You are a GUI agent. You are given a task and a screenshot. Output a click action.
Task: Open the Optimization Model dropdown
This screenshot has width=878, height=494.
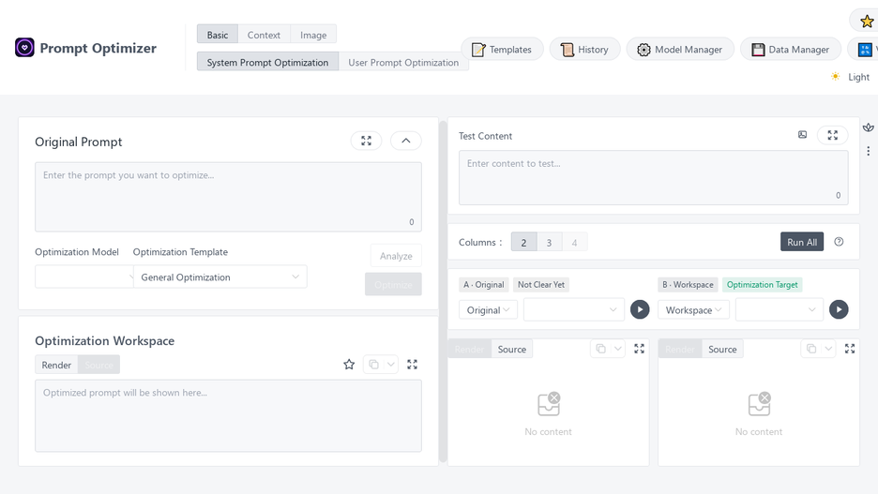pyautogui.click(x=84, y=277)
